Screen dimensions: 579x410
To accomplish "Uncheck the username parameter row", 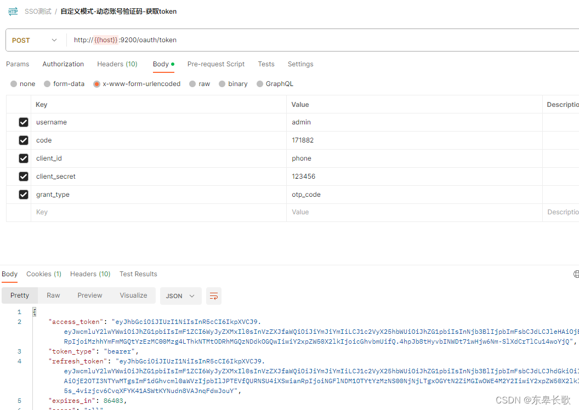I will (23, 122).
